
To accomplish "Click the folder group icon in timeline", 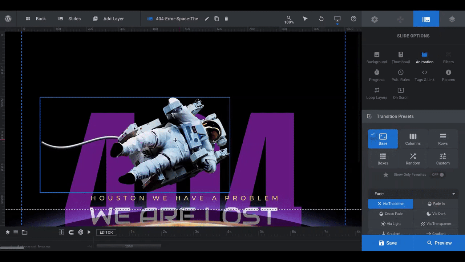I will pos(24,232).
